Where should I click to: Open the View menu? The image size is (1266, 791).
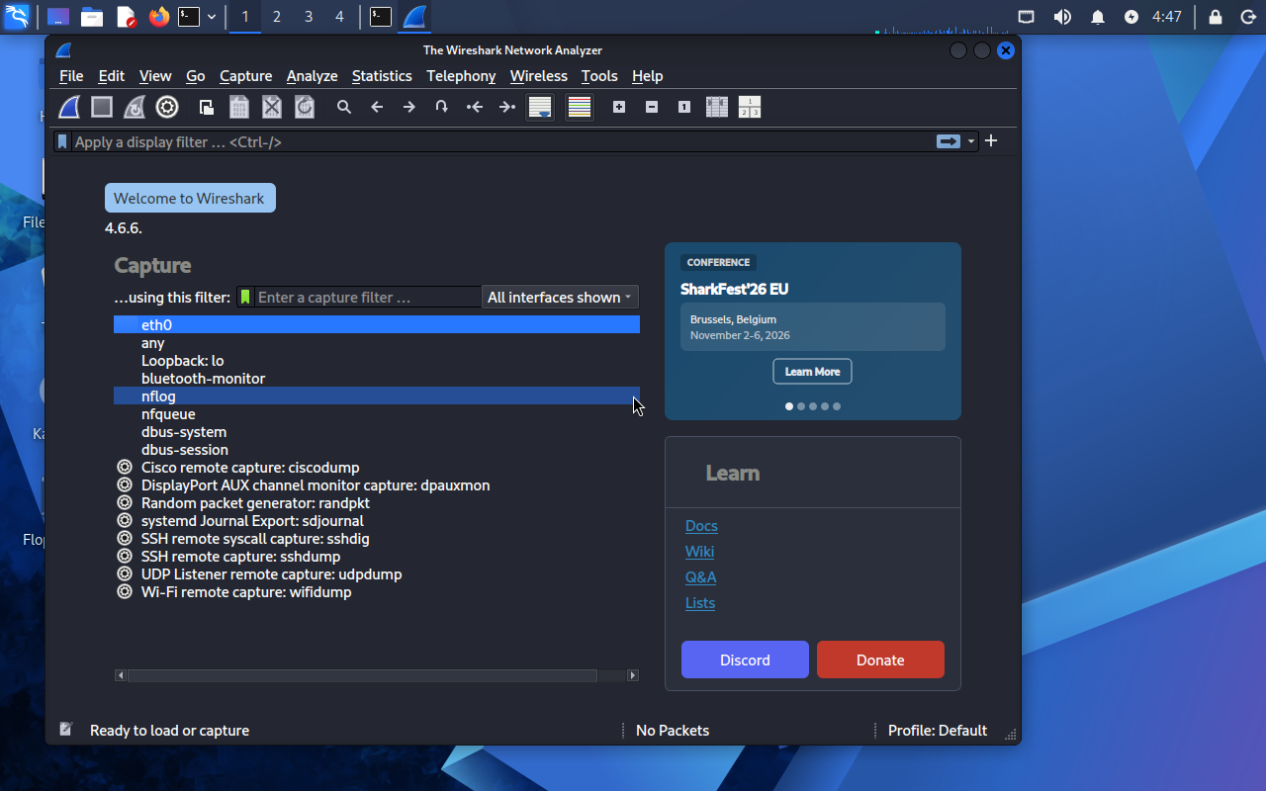pyautogui.click(x=155, y=76)
